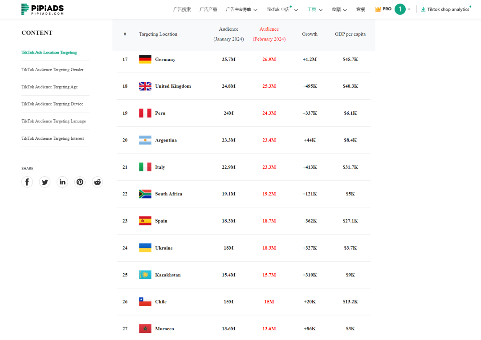The width and height of the screenshot is (481, 340).
Task: Click the Spain flag icon
Action: click(x=145, y=221)
